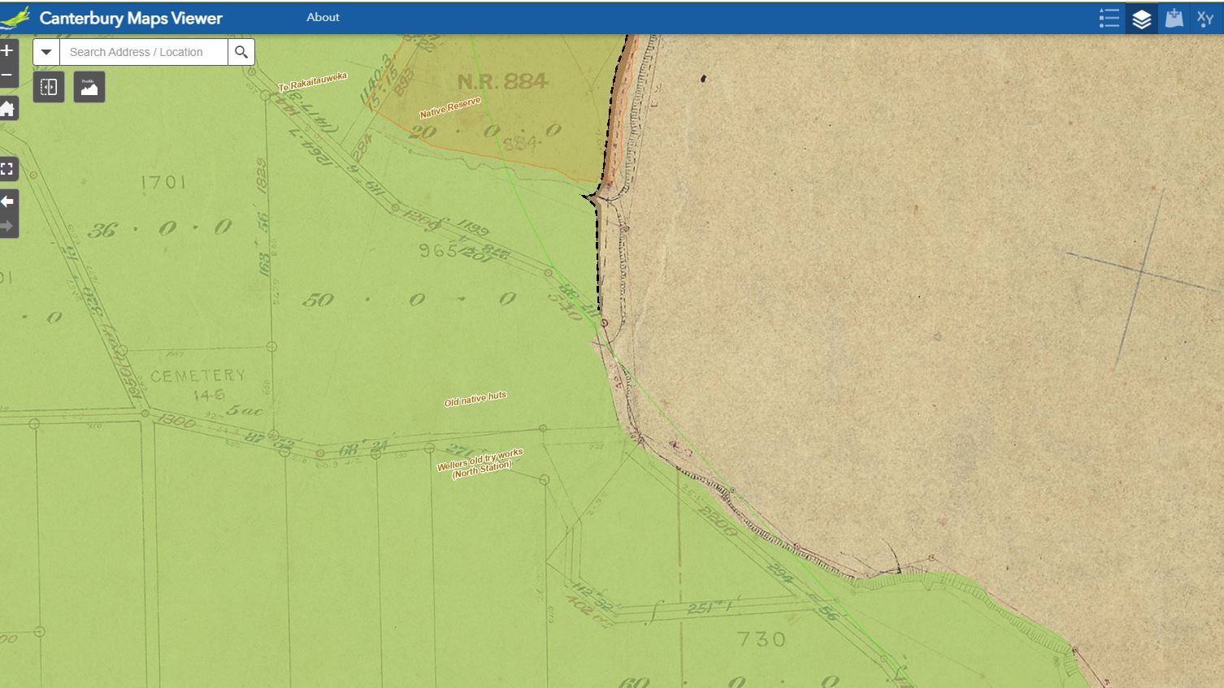Return to the default home extent

click(7, 109)
